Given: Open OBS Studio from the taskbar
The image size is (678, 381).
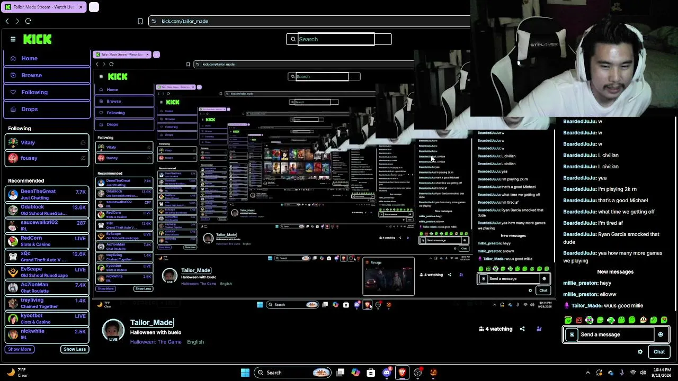Looking at the screenshot, I should pyautogui.click(x=418, y=373).
